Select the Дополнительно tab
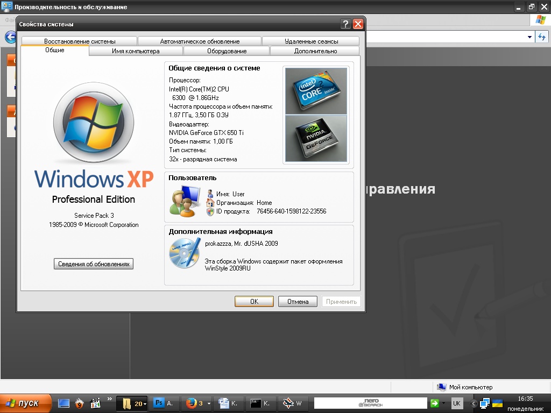The height and width of the screenshot is (413, 551). [x=315, y=51]
